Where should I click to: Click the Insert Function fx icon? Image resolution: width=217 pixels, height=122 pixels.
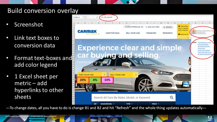[97, 17]
